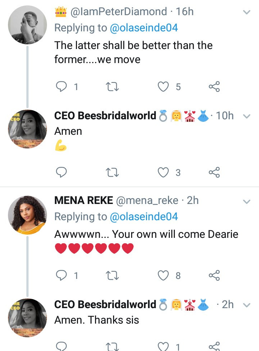Open @olaseinde04 link under IamPeterDiamond

click(x=144, y=28)
